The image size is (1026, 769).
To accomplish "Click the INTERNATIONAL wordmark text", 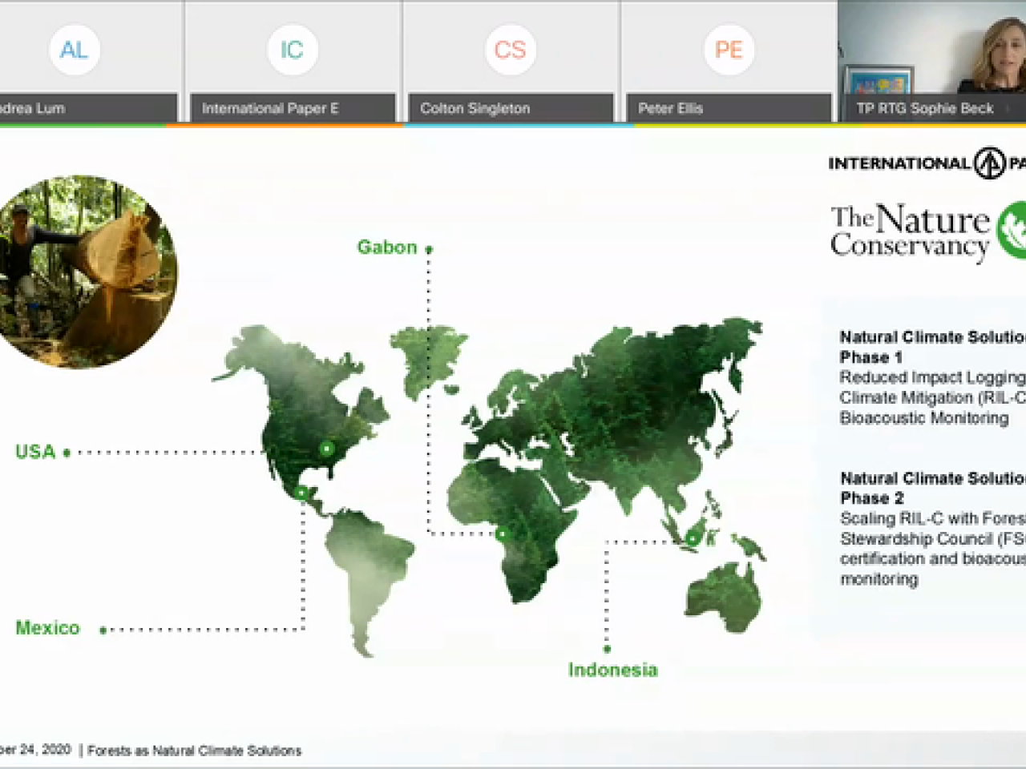I will tap(899, 163).
